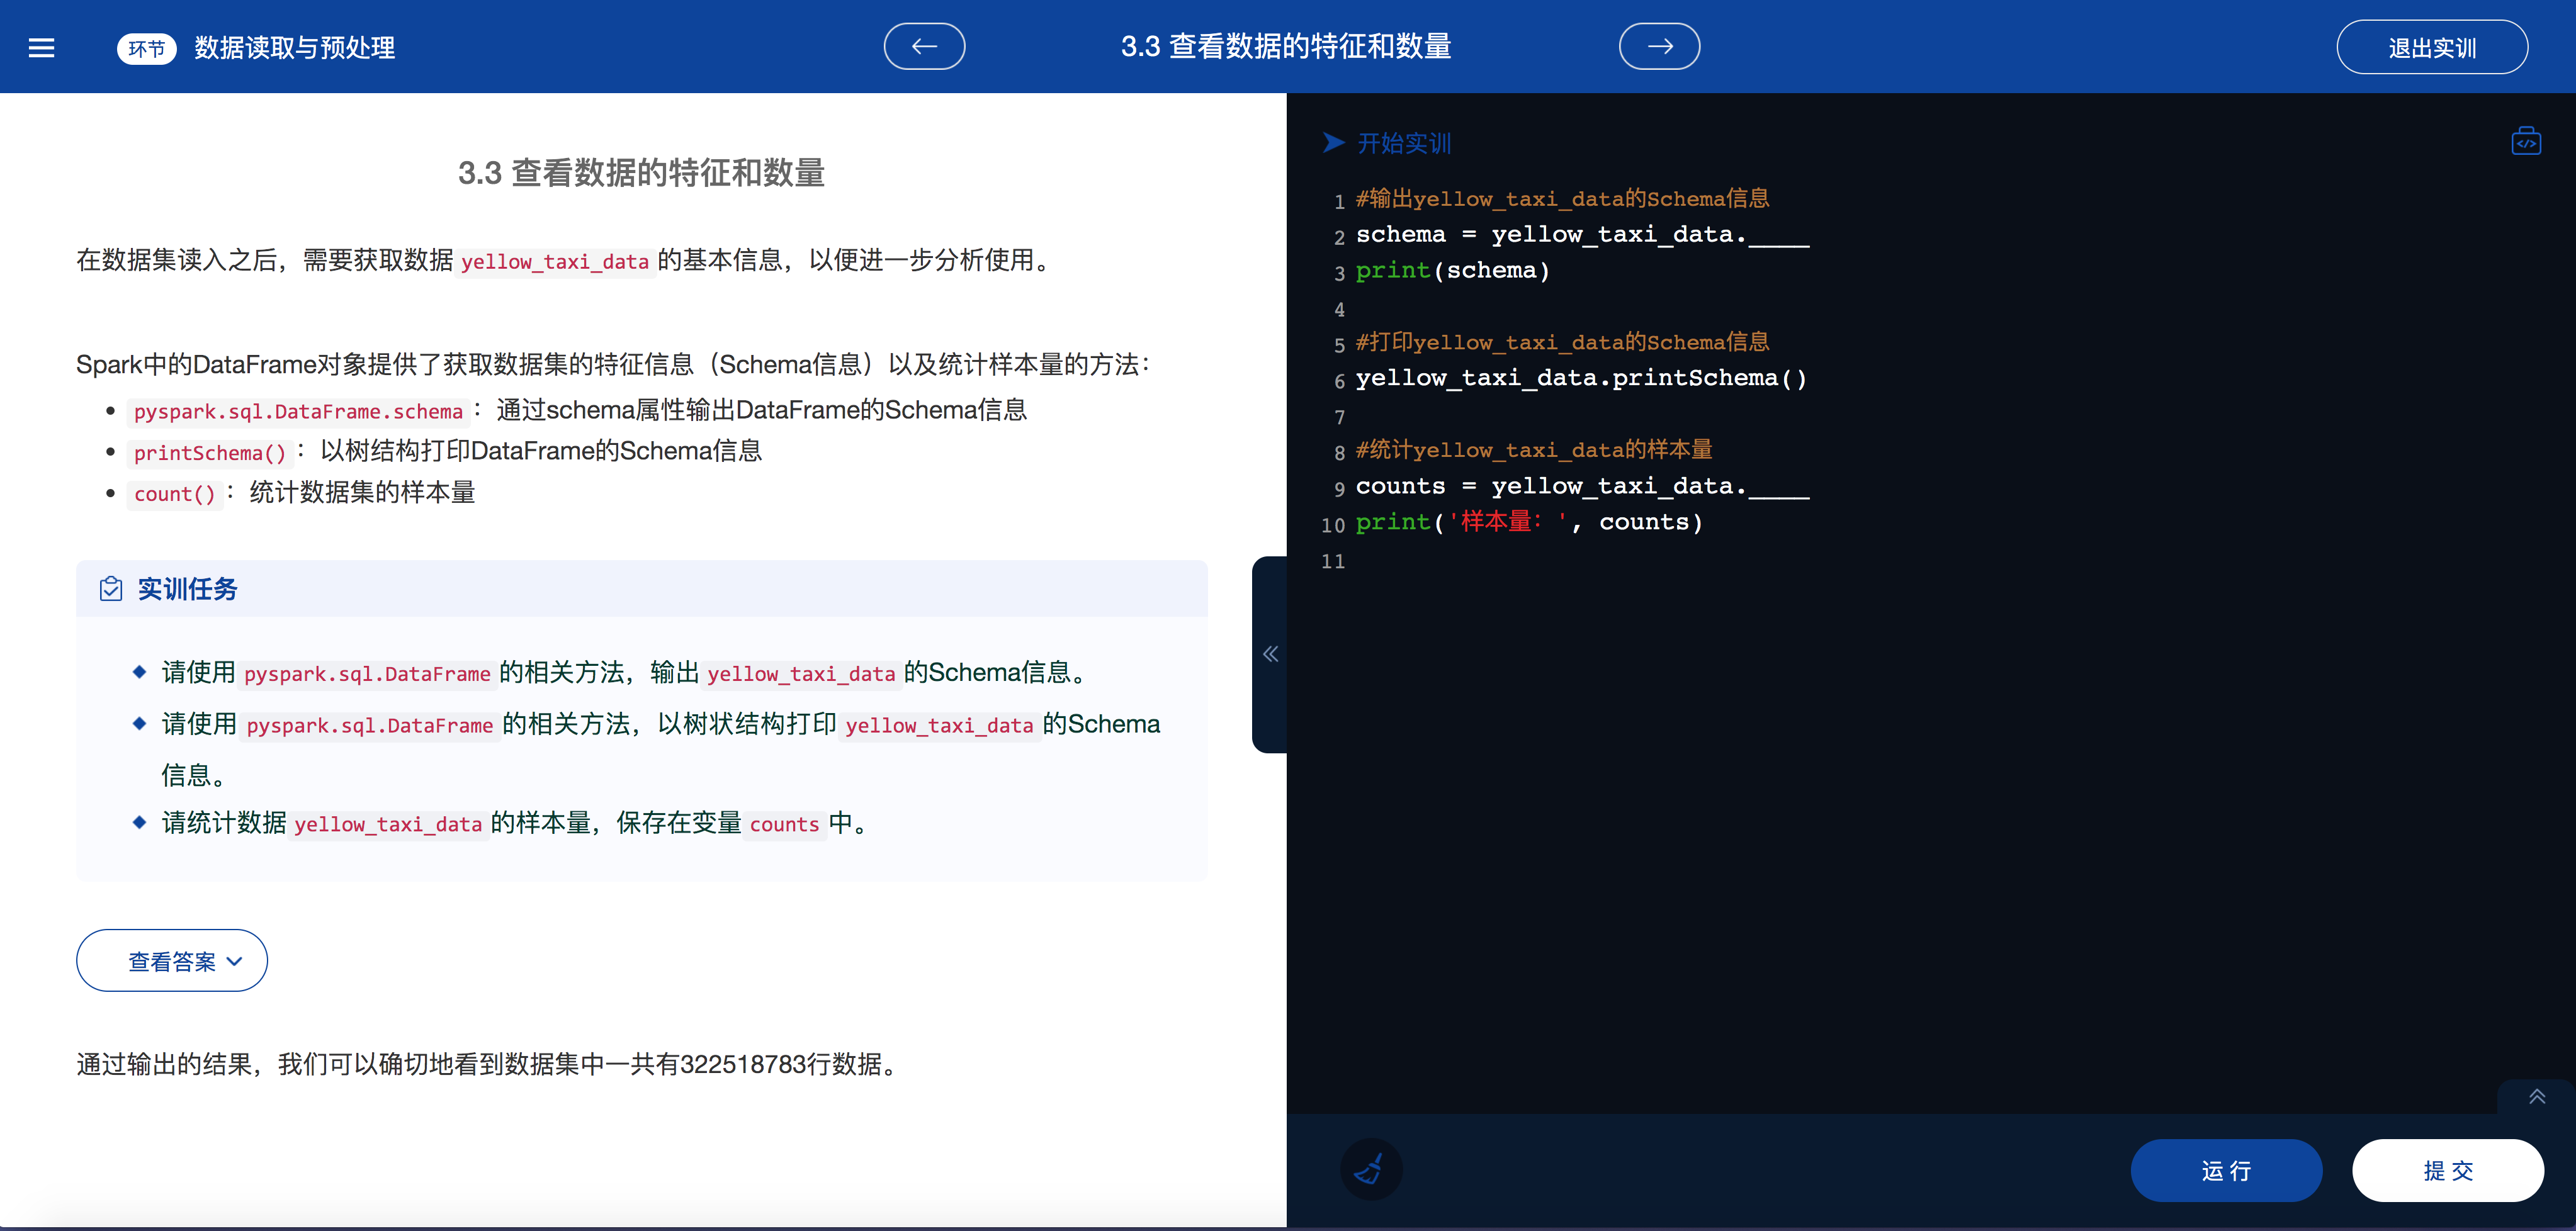
Task: Click line 3 print(schema) code
Action: coord(1453,271)
